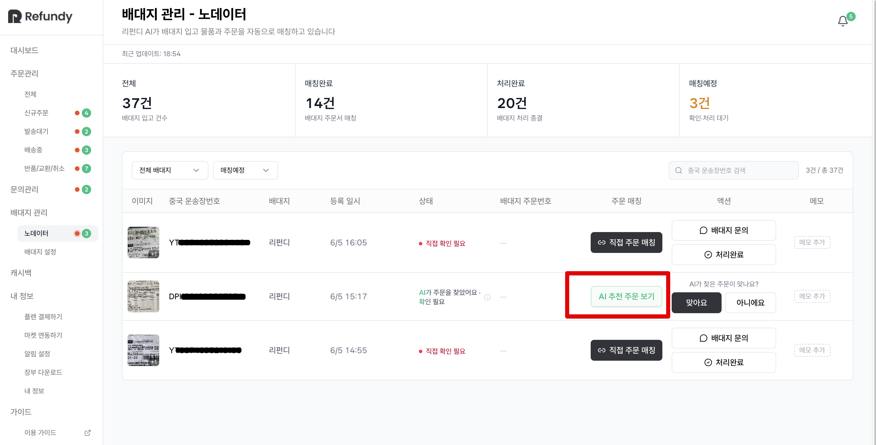Image resolution: width=876 pixels, height=445 pixels.
Task: Click the green 7 badge on 반품/교환/취소
Action: coord(86,169)
